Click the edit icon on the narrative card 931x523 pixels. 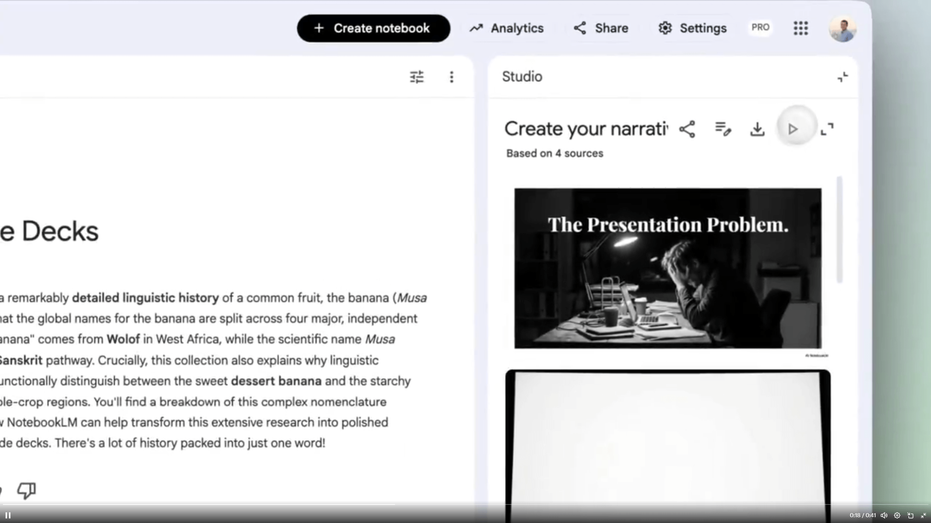pyautogui.click(x=723, y=129)
